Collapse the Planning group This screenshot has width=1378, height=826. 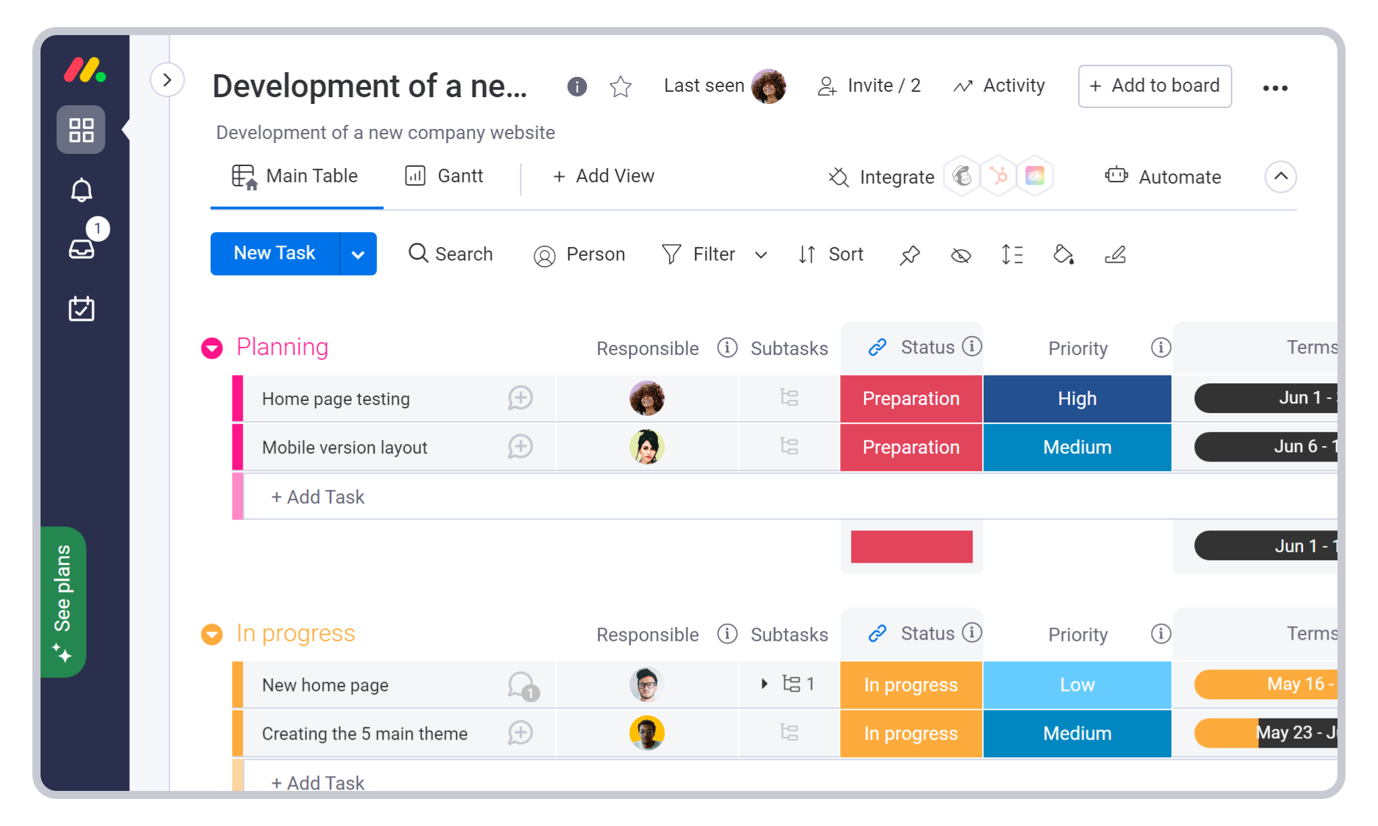click(212, 348)
